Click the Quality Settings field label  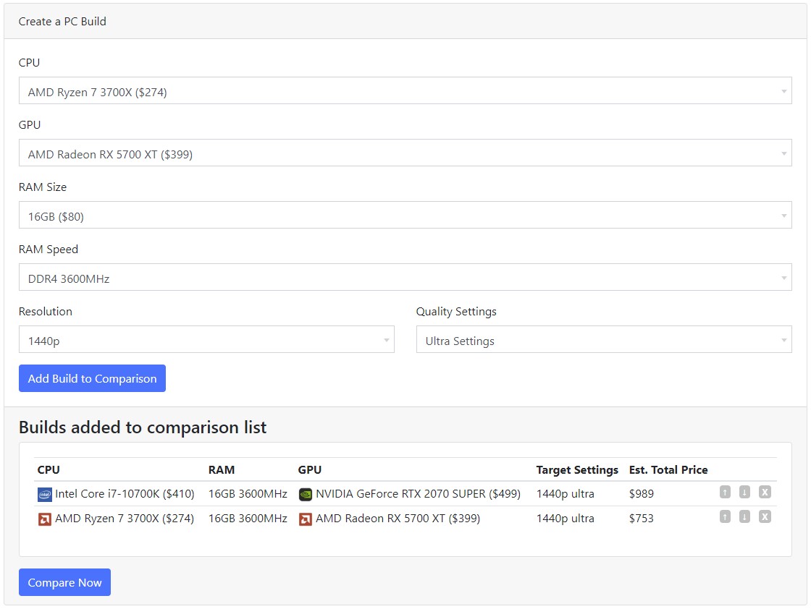coord(455,312)
